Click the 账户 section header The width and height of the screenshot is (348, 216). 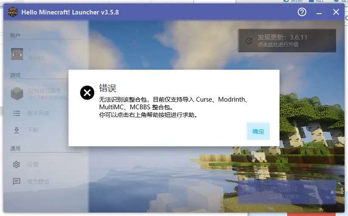pyautogui.click(x=15, y=35)
